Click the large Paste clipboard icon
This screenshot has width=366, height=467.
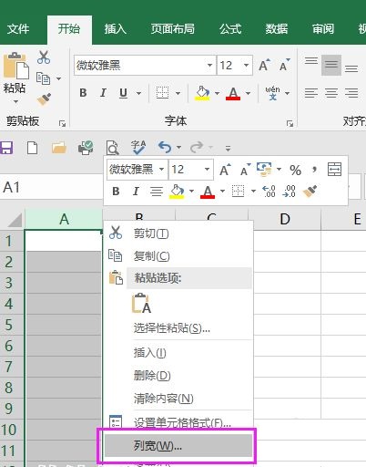coord(15,66)
